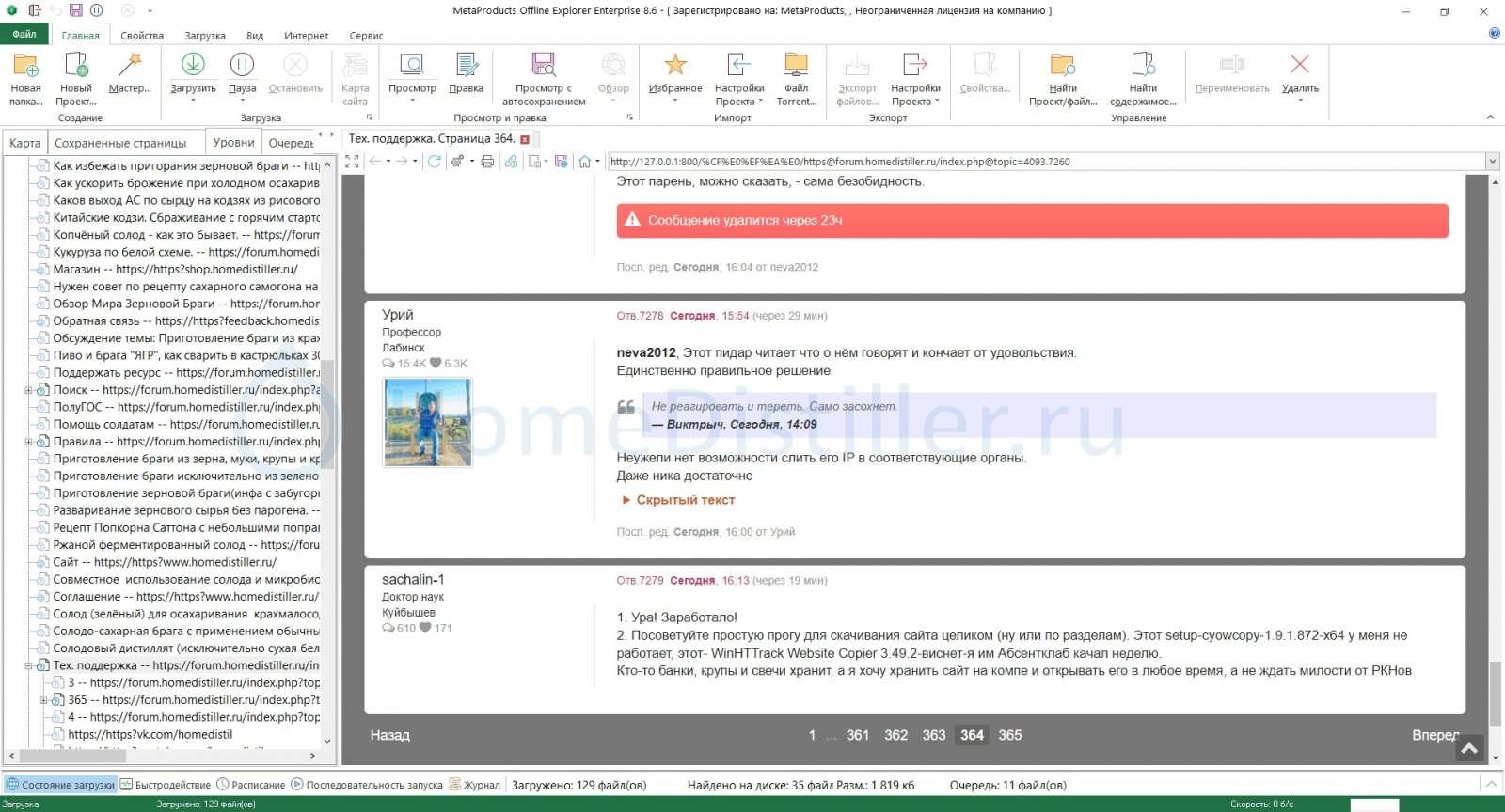Expand the Поиск tree node

click(28, 390)
